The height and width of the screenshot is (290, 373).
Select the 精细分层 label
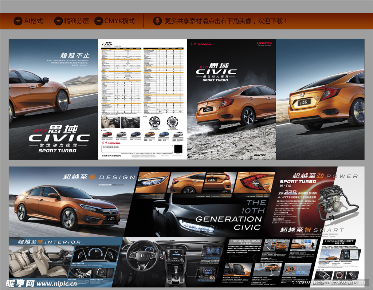pos(76,21)
